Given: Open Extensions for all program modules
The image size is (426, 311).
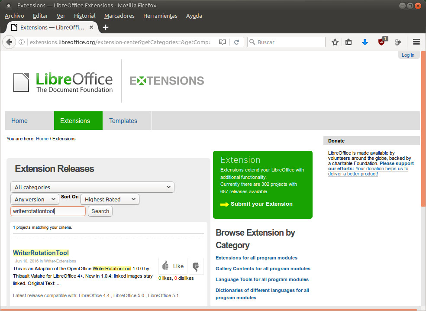Looking at the screenshot, I should click(x=256, y=258).
